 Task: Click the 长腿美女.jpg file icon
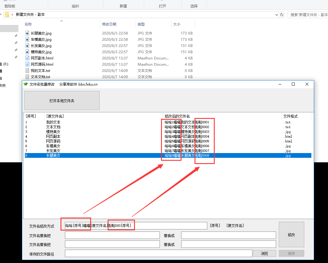(27, 33)
